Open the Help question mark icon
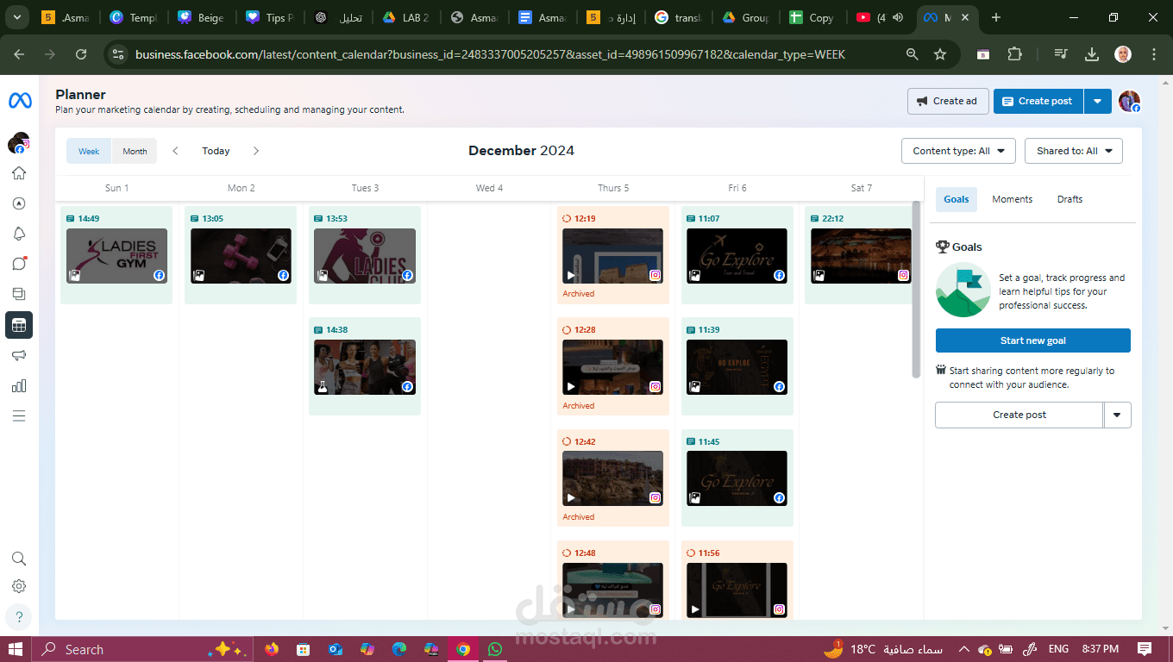 pos(19,617)
